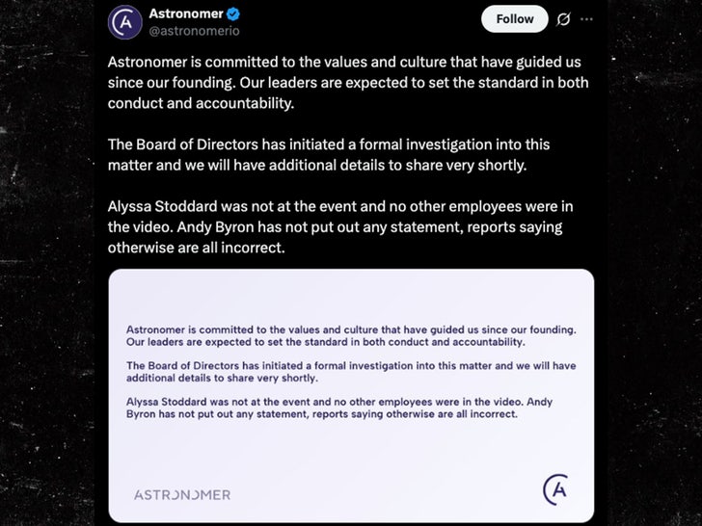Follow the Astronomer account
This screenshot has width=702, height=526.
coord(514,19)
